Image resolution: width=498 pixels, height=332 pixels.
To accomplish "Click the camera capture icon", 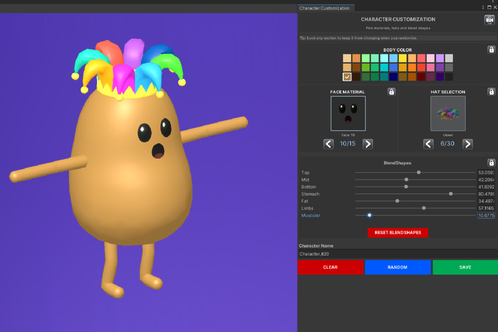I will point(489,19).
